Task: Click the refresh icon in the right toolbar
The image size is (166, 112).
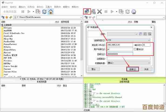Action: coord(127,12)
